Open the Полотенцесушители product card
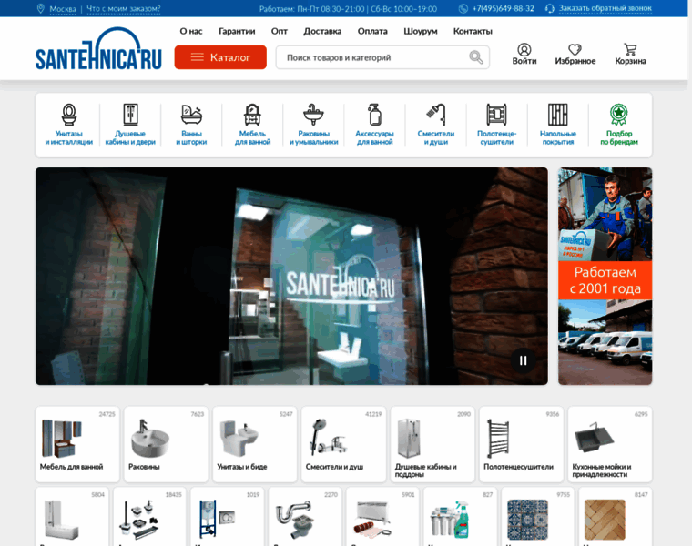 [521, 444]
